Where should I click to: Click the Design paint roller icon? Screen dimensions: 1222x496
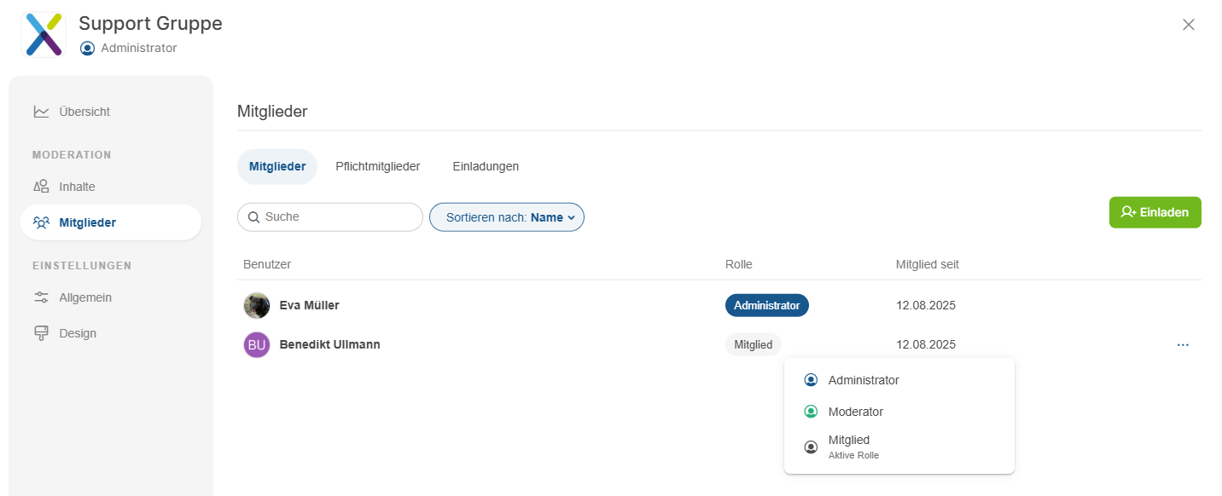[x=41, y=333]
